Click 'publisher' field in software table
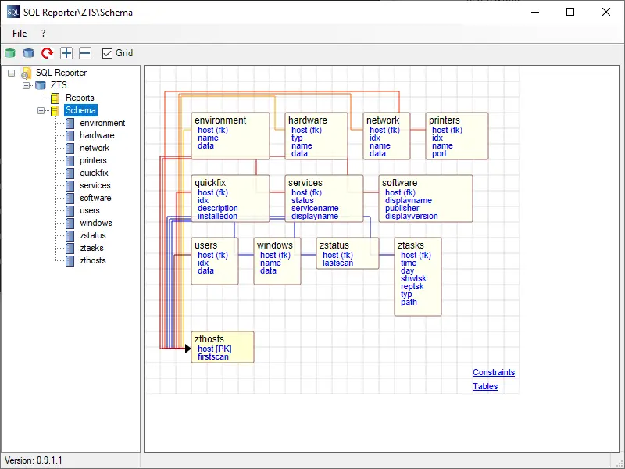 point(402,208)
